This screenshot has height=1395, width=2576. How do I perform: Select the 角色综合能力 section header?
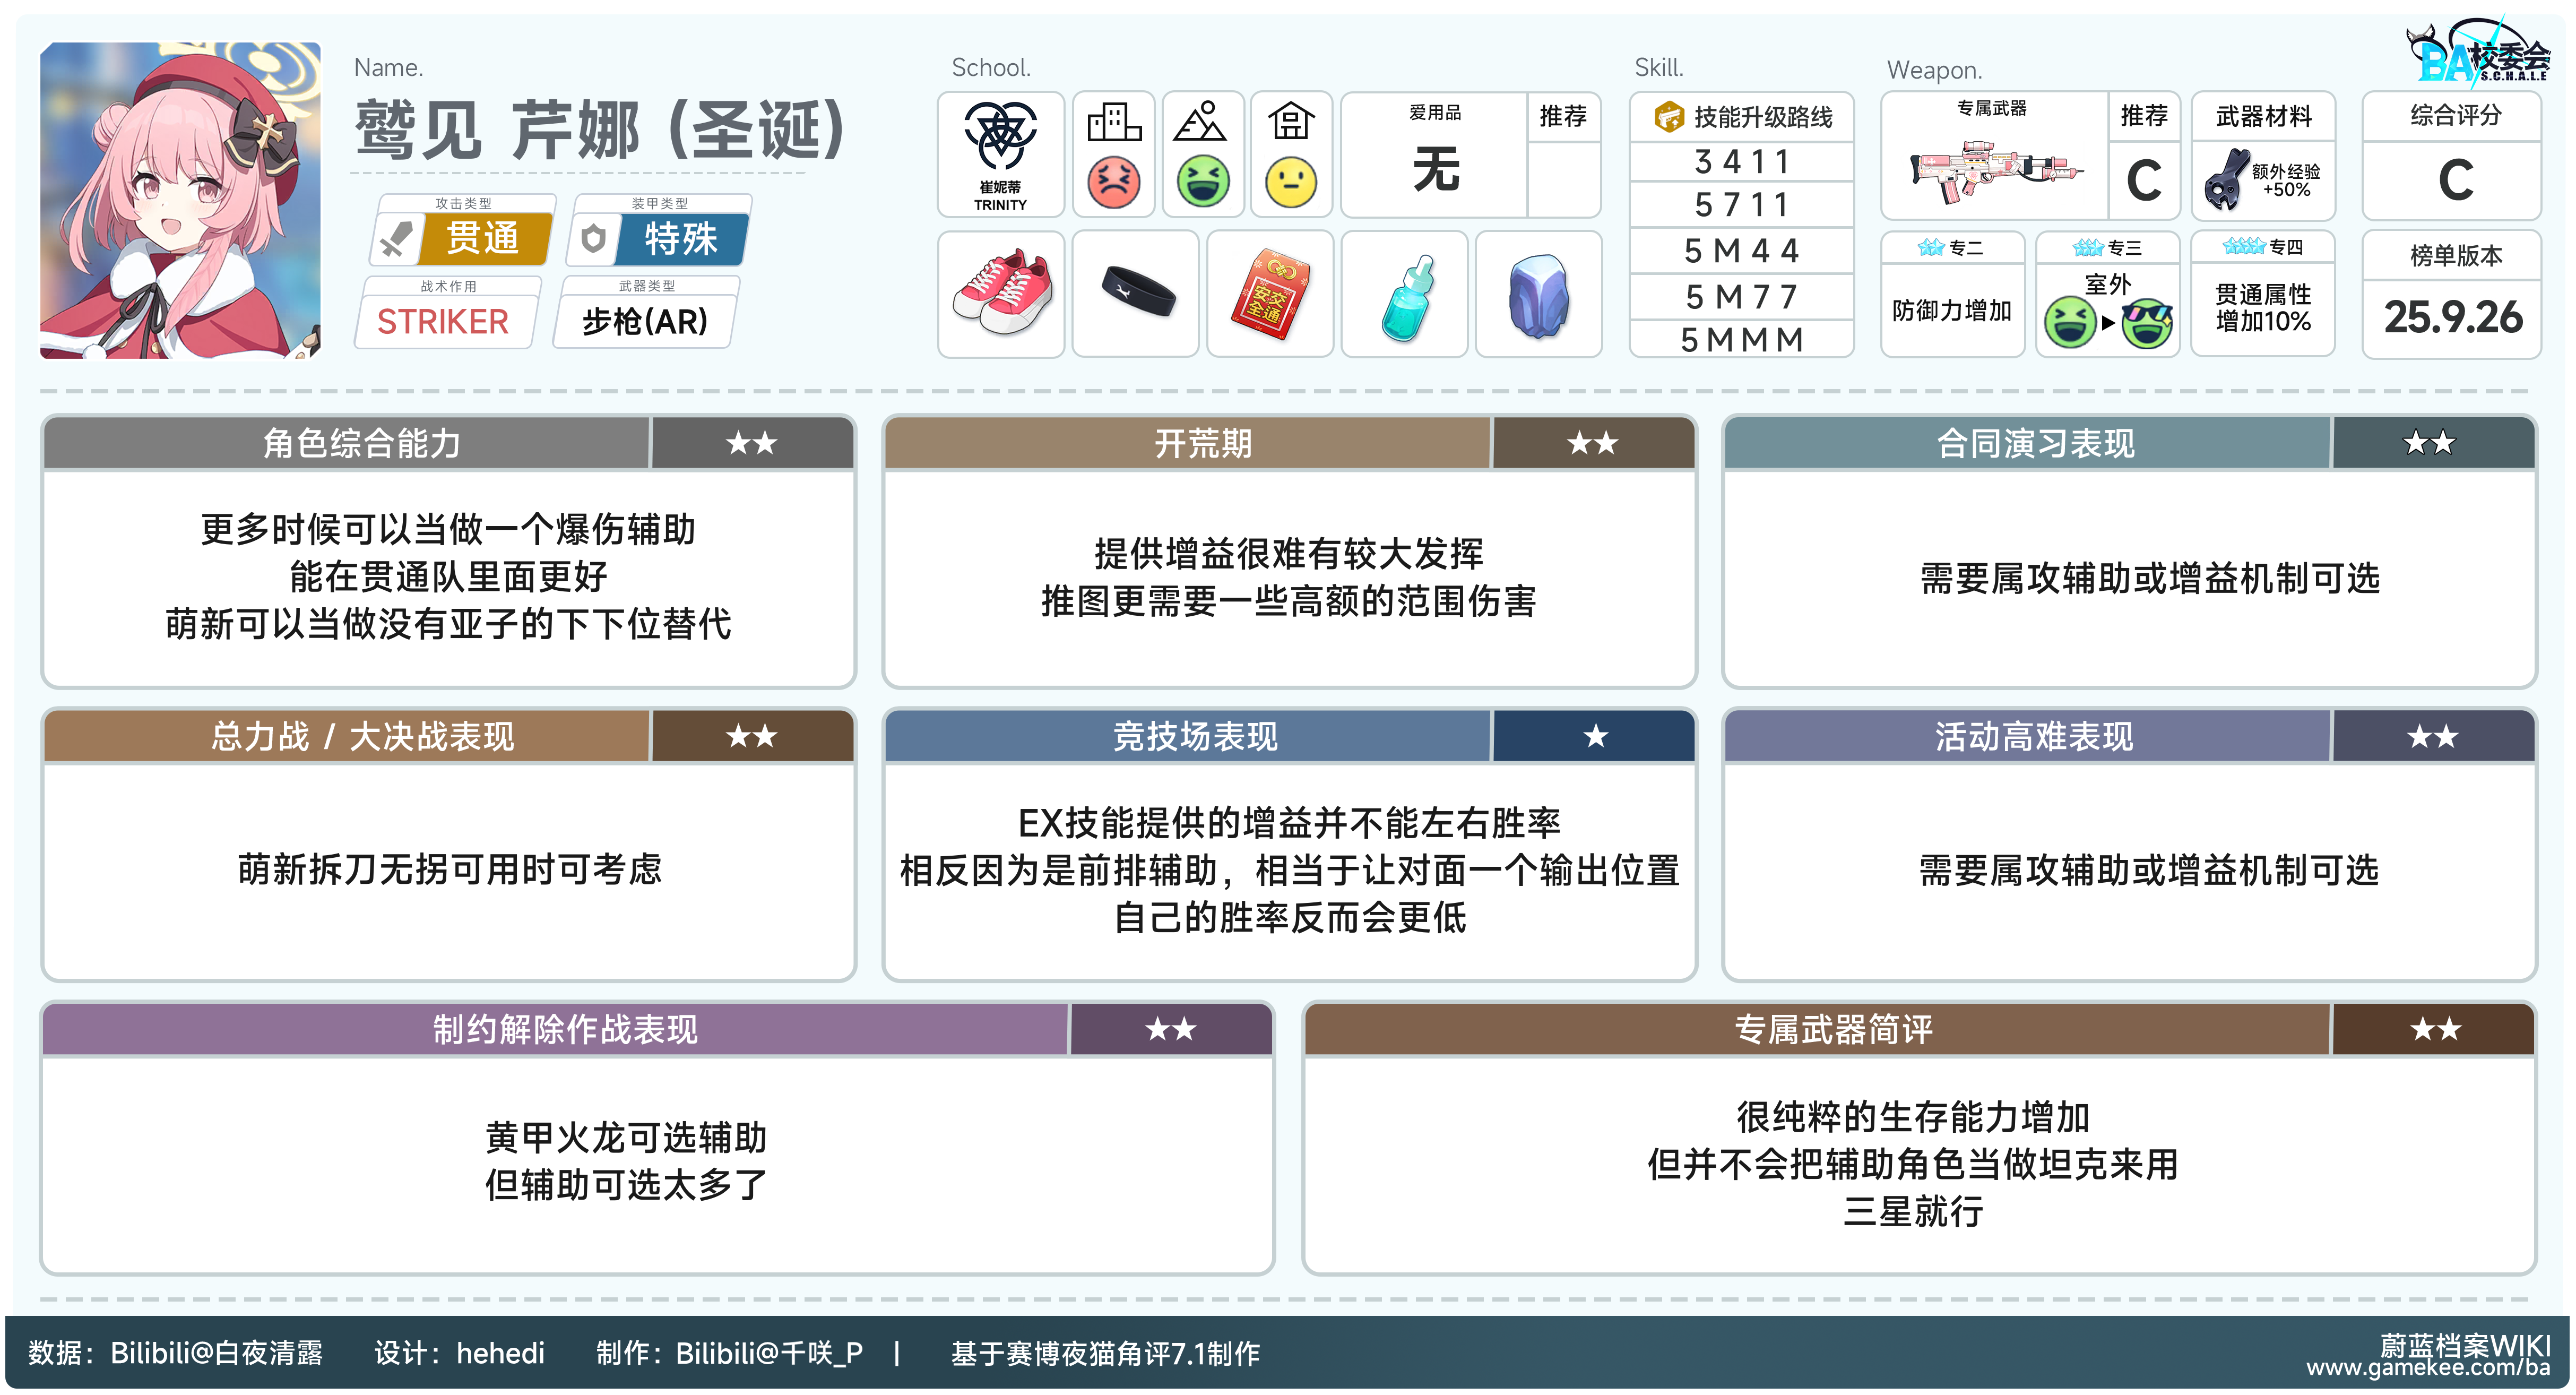click(x=362, y=443)
